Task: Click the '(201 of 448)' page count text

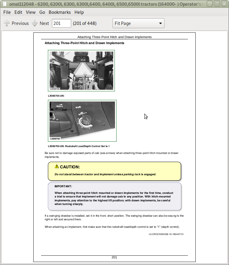Action: 85,23
